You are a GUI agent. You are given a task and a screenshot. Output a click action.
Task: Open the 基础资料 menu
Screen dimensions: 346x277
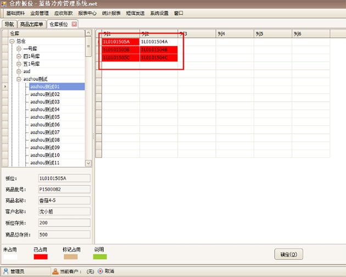[x=15, y=13]
